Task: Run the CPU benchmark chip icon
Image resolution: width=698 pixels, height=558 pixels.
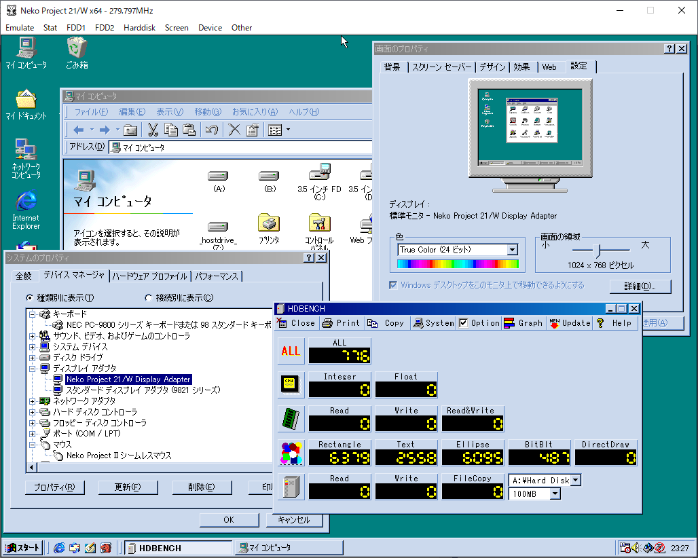Action: point(291,385)
